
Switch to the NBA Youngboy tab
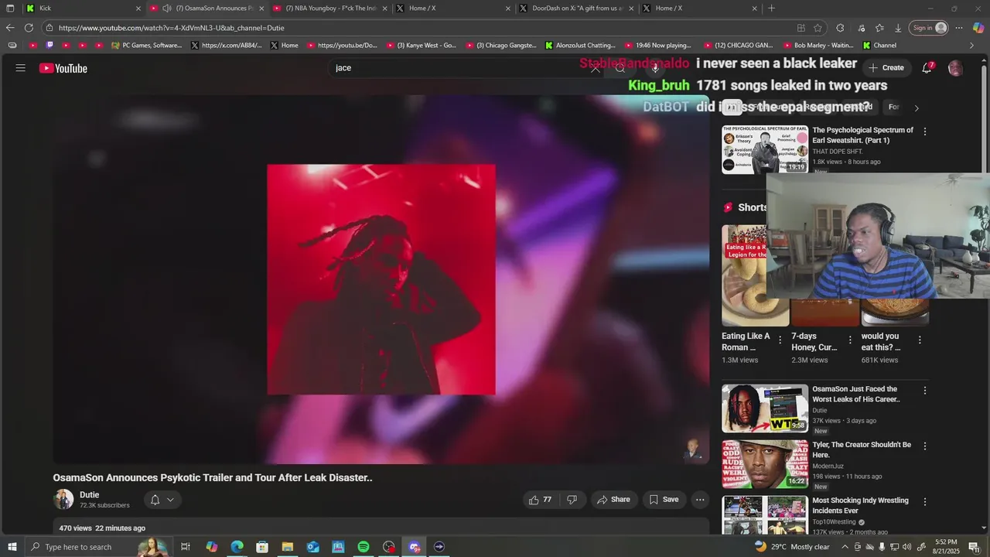331,9
